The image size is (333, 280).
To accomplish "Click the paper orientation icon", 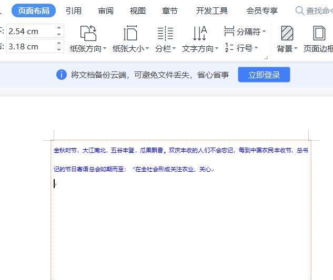I will tap(88, 33).
